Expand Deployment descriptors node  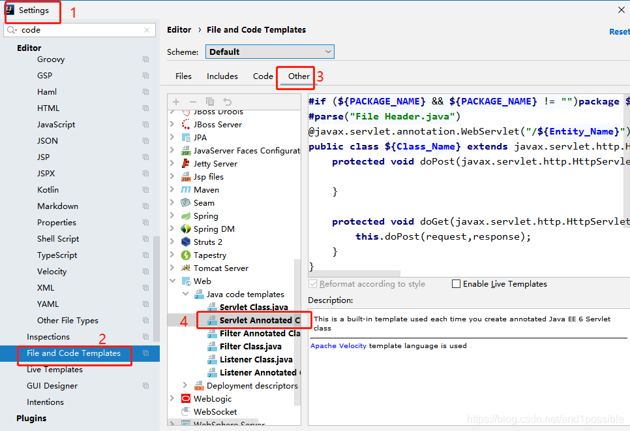[x=185, y=385]
